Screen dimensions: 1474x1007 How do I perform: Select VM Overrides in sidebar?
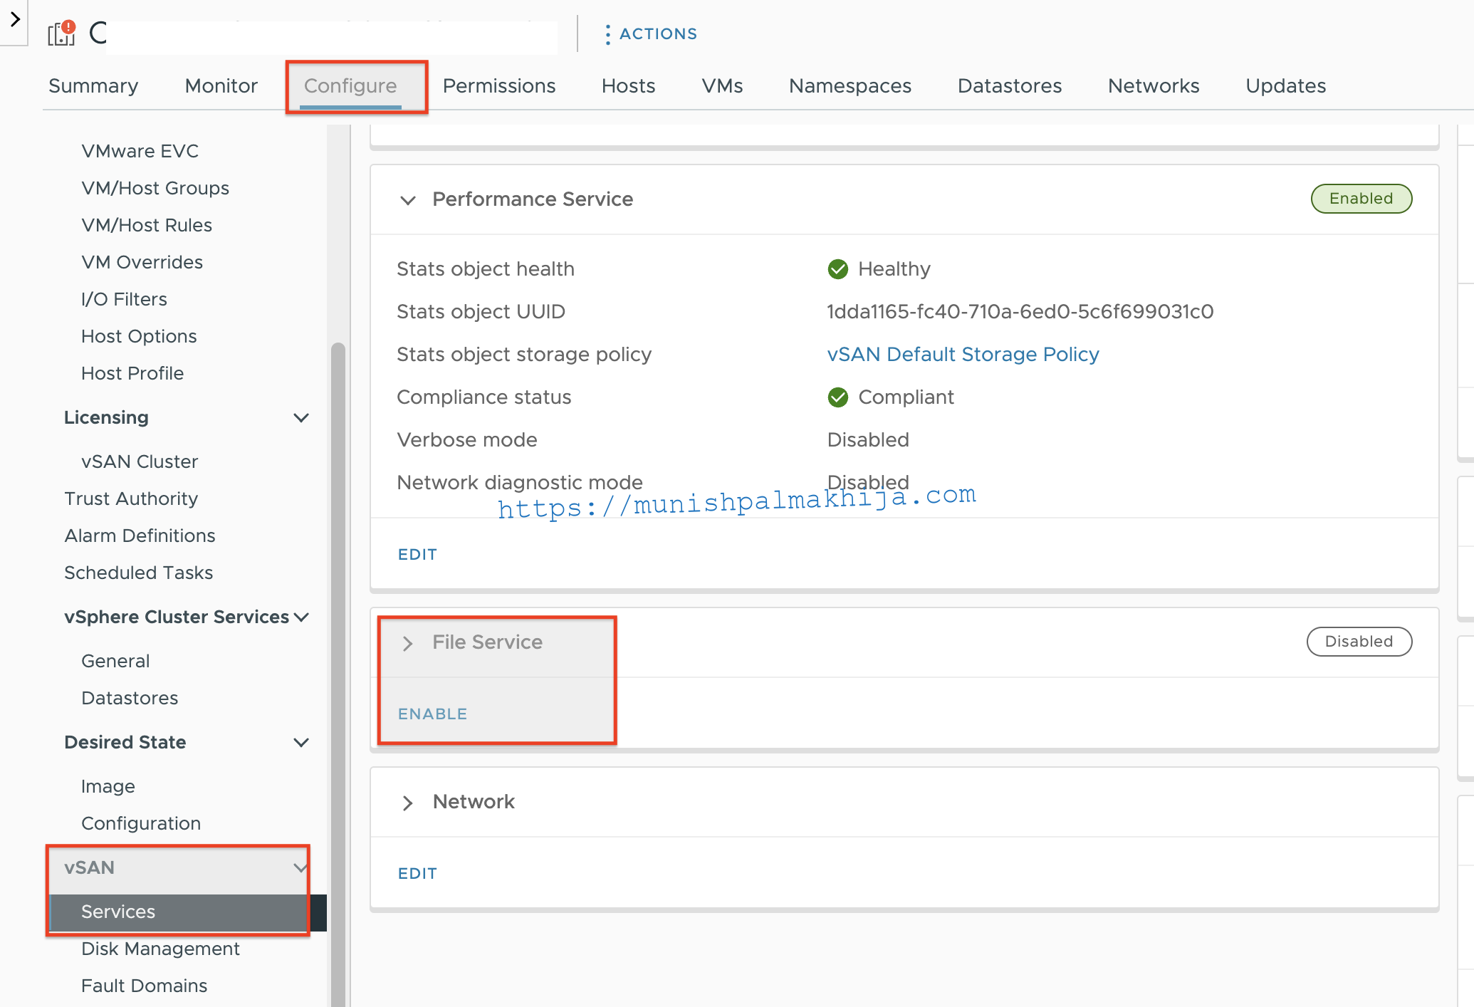[x=142, y=263]
